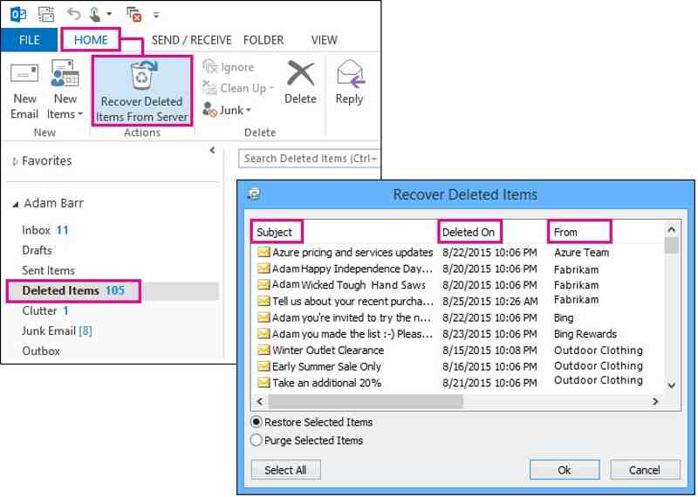Viewport: 698px width, 497px height.
Task: Click the Azure Team sender cell
Action: click(x=581, y=253)
